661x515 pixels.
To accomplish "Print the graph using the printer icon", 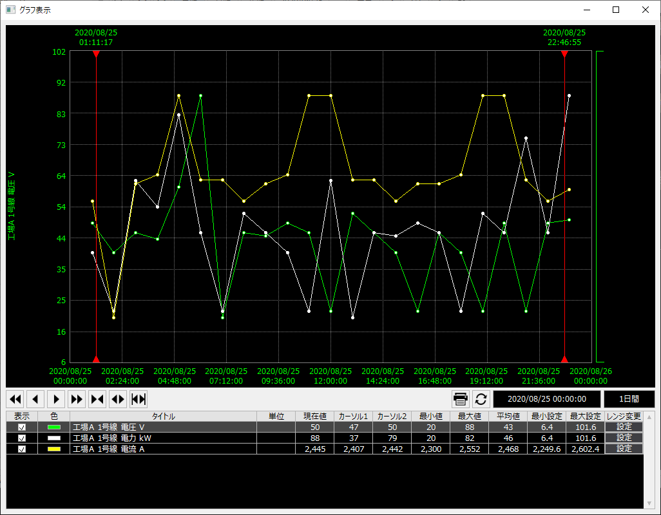I will [x=460, y=399].
